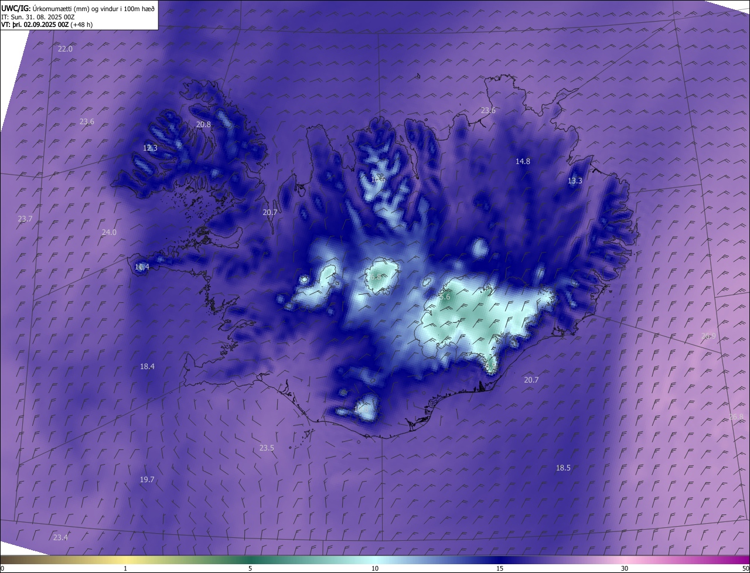This screenshot has width=750, height=573.
Task: Click the 23.7 value label
Action: (x=25, y=219)
